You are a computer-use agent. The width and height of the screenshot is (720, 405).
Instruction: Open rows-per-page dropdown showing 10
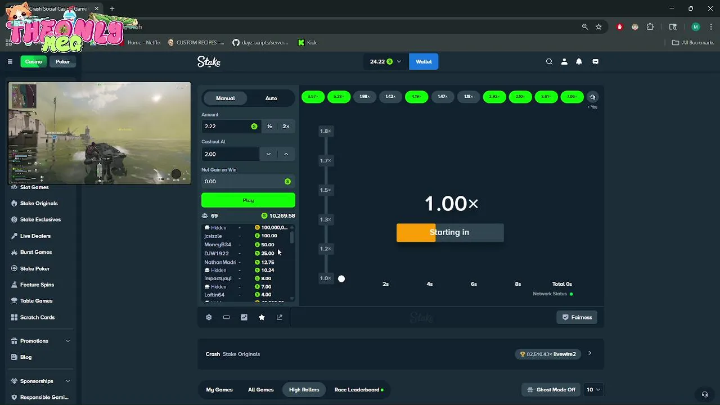click(593, 390)
